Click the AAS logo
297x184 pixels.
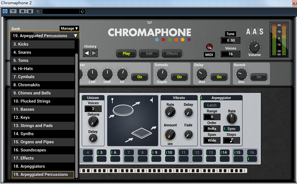255,32
